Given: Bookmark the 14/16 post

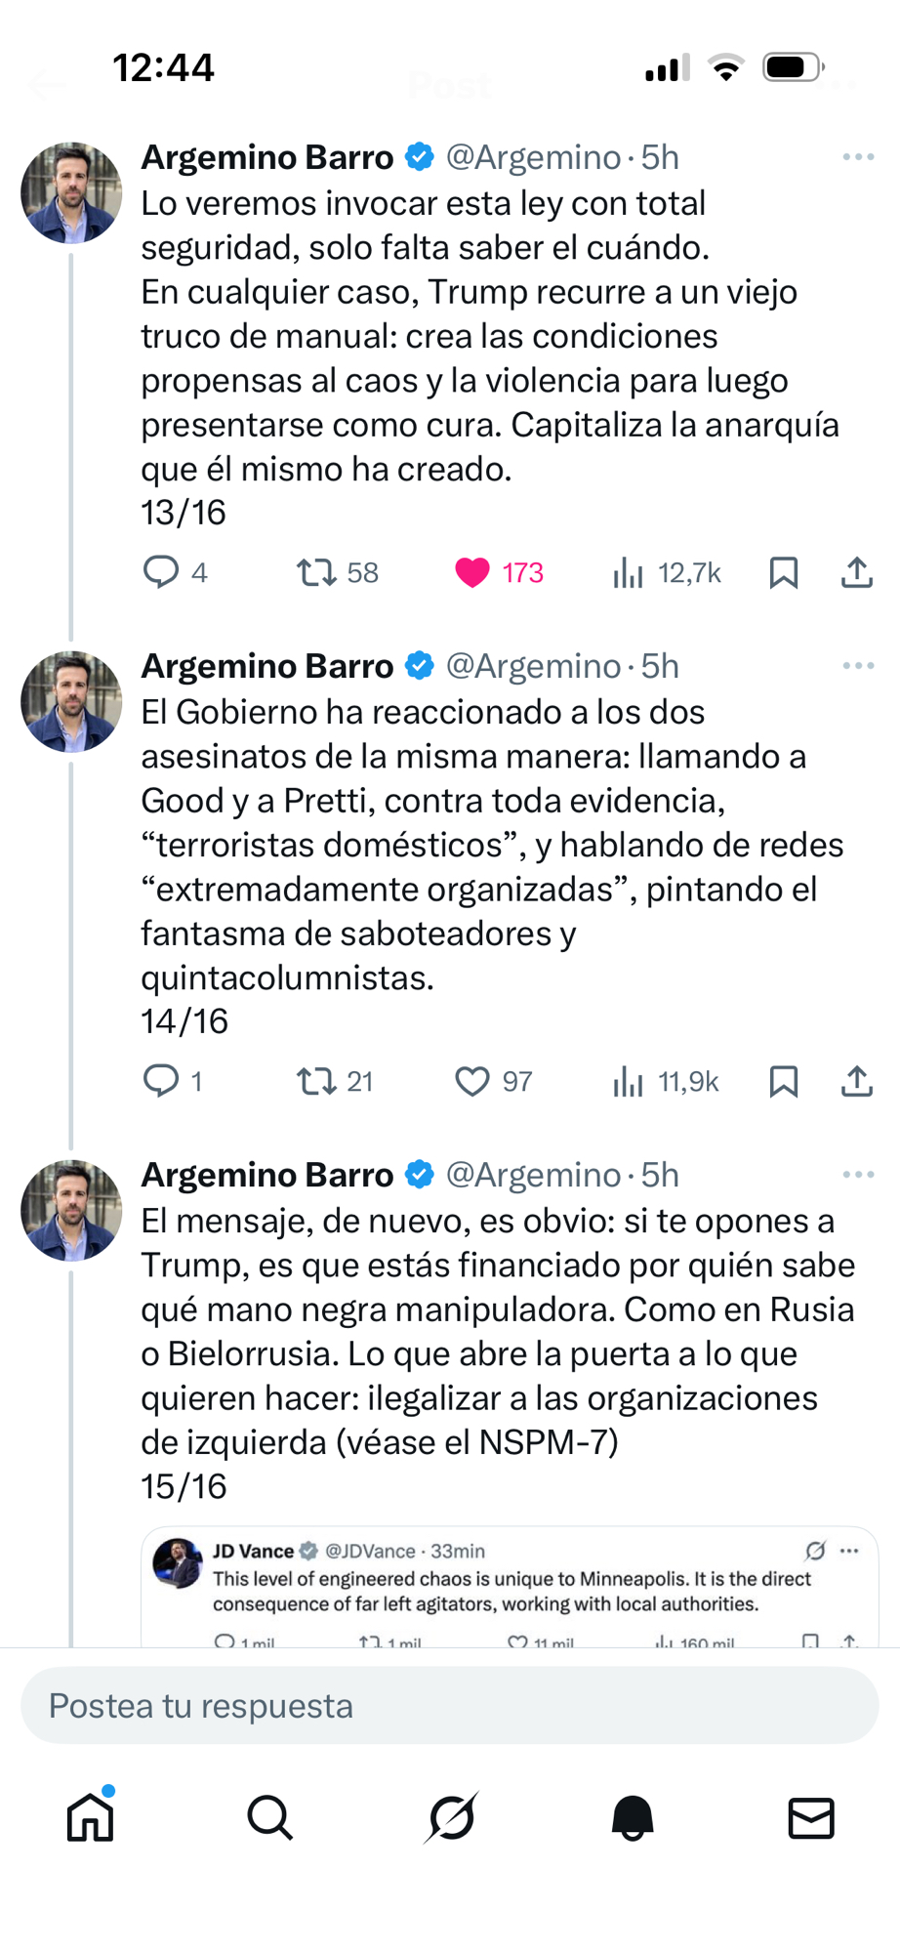Looking at the screenshot, I should 783,1081.
